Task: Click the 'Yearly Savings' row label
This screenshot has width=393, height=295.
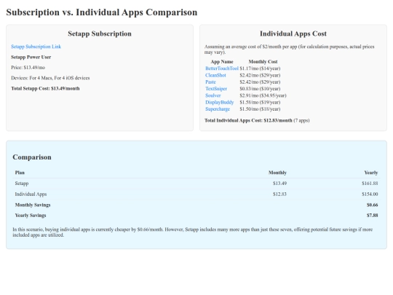Action: pyautogui.click(x=31, y=216)
